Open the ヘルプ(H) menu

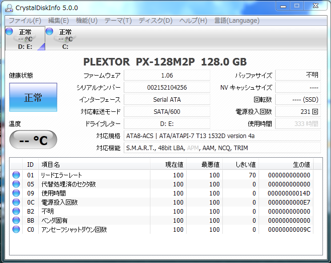[193, 21]
